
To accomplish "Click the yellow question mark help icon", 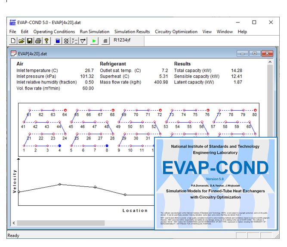I will (46, 41).
